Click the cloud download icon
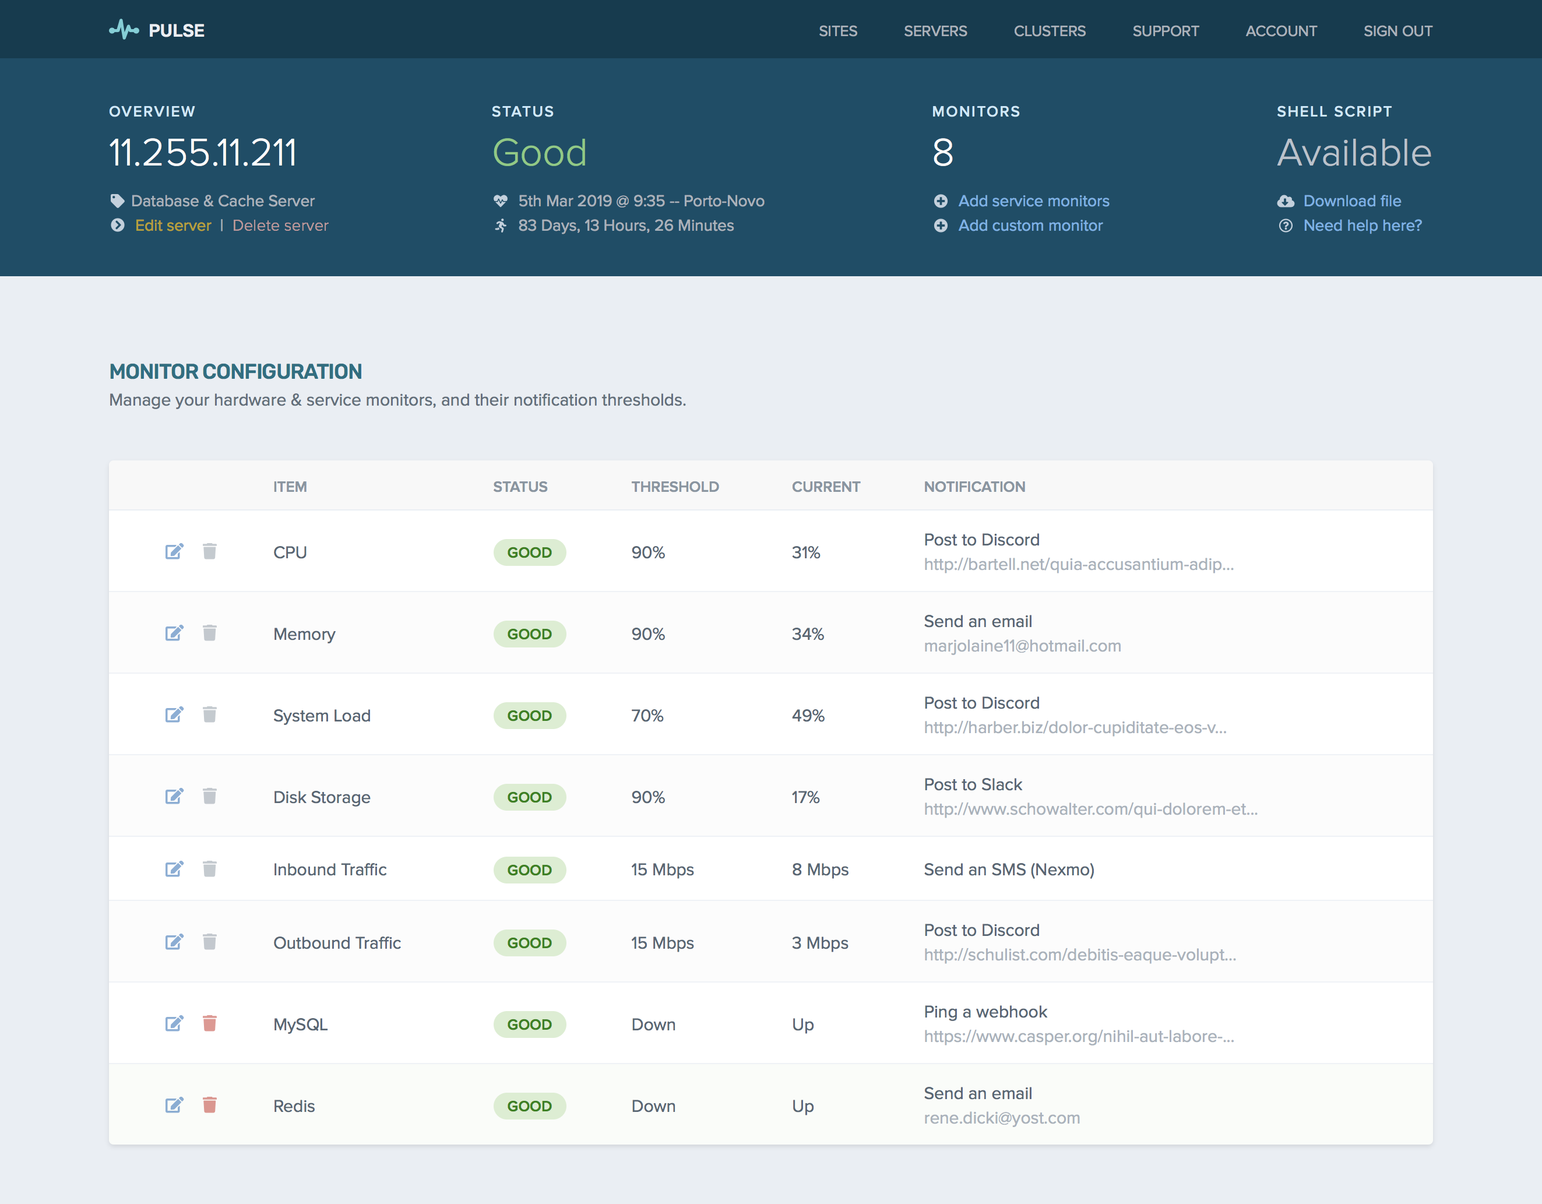This screenshot has width=1542, height=1204. (1286, 201)
